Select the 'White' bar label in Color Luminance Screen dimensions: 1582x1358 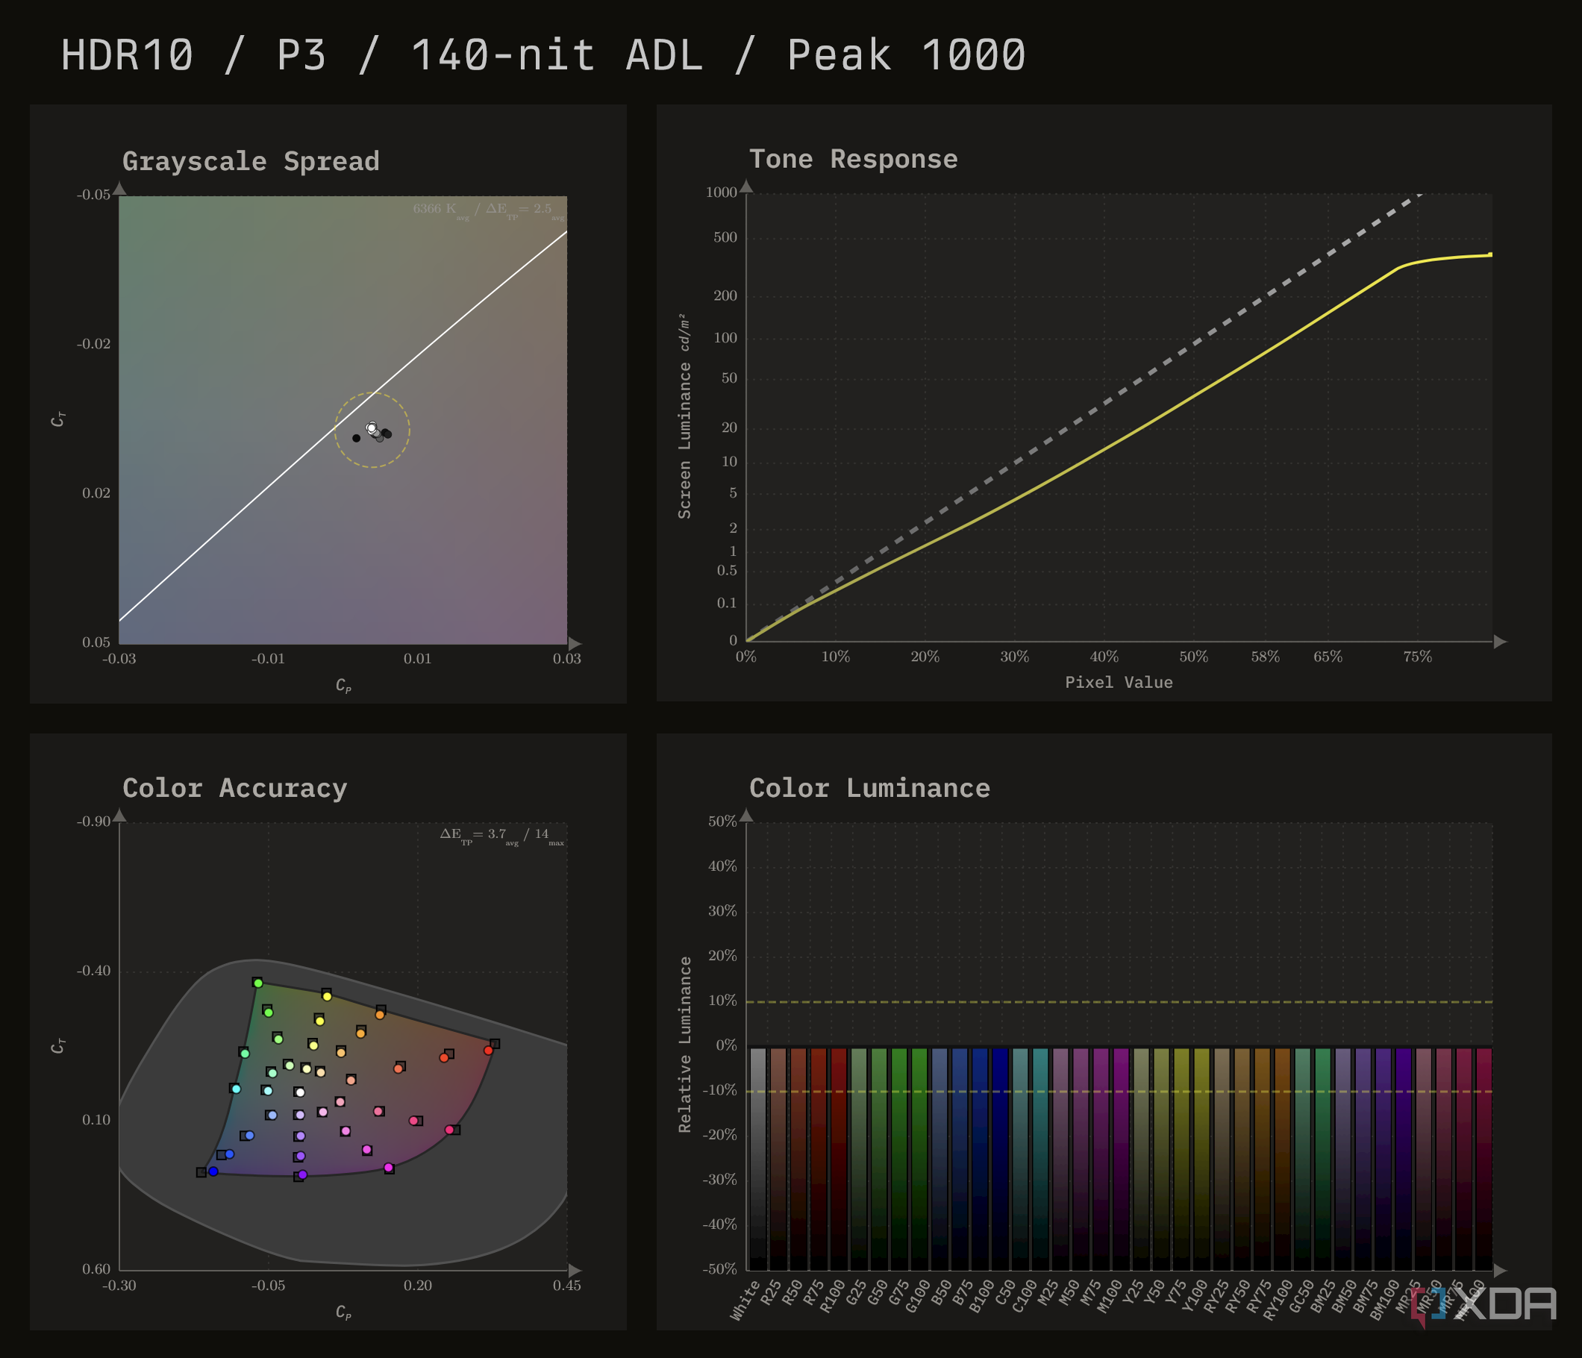point(745,1300)
